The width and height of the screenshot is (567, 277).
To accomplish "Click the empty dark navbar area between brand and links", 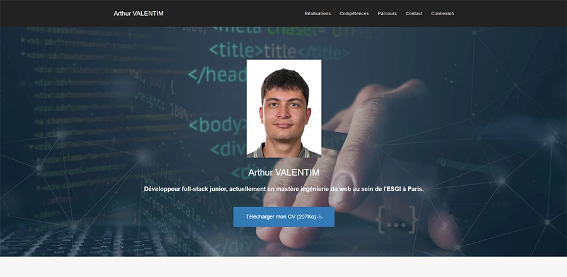I will click(x=233, y=13).
